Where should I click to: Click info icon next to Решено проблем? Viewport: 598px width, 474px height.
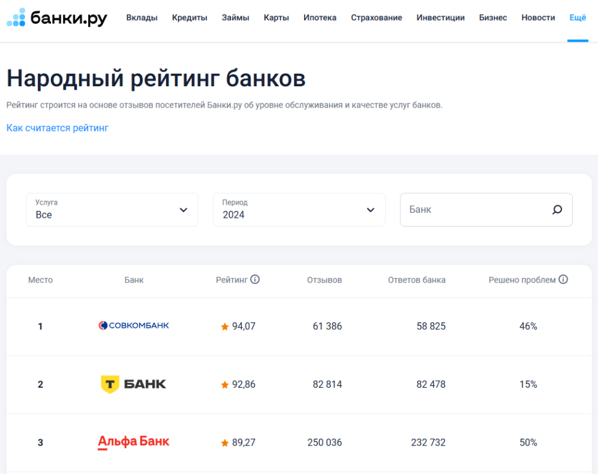(563, 279)
